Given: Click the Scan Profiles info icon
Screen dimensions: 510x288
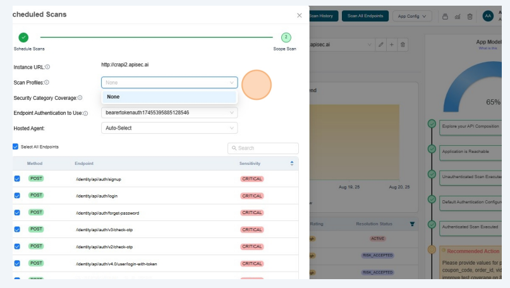Looking at the screenshot, I should [x=46, y=83].
